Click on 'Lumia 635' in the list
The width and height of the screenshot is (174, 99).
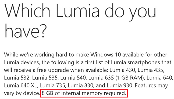coord(101,78)
